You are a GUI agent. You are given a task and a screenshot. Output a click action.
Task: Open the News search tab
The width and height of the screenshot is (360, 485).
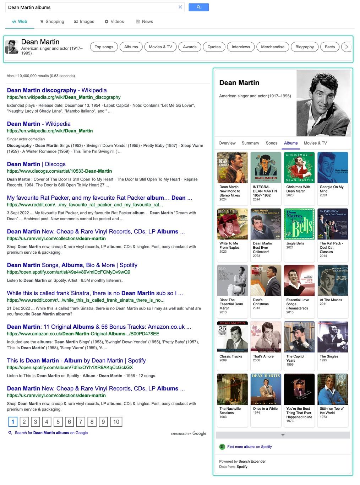tap(144, 21)
